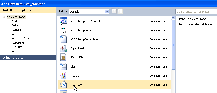Open the Online Templates section
This screenshot has width=217, height=93.
(x=28, y=58)
